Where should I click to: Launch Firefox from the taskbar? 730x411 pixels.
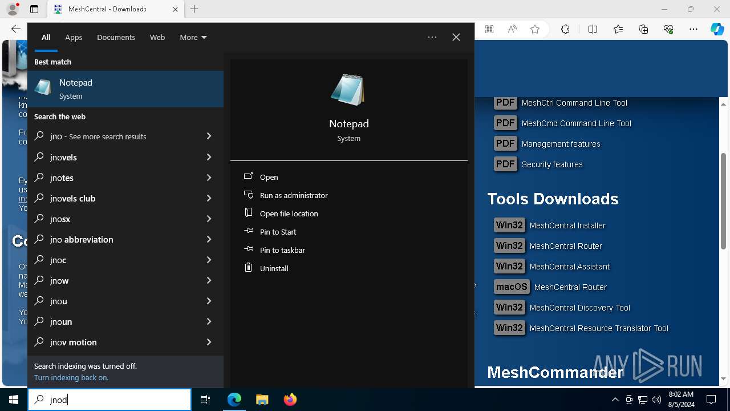(x=290, y=400)
